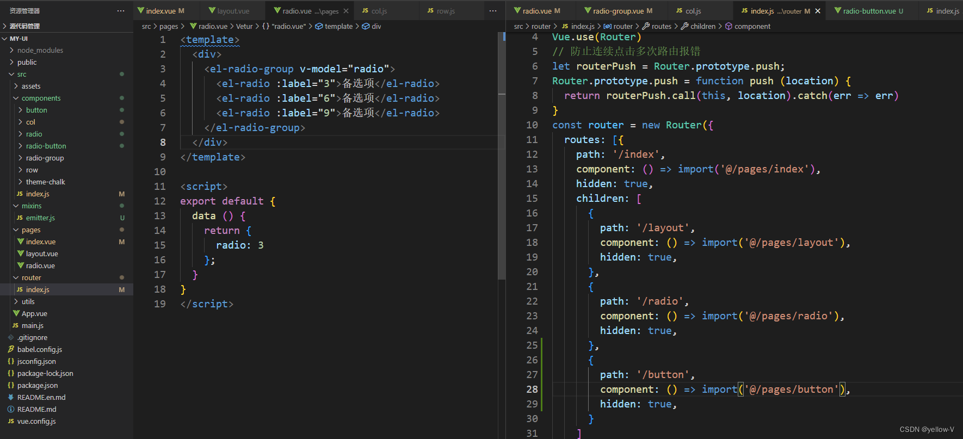Click JS icon beside emitter.js in explorer

coord(20,218)
